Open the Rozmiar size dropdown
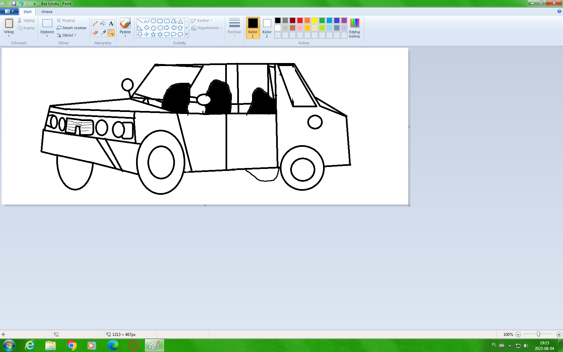This screenshot has height=352, width=563. pyautogui.click(x=234, y=28)
